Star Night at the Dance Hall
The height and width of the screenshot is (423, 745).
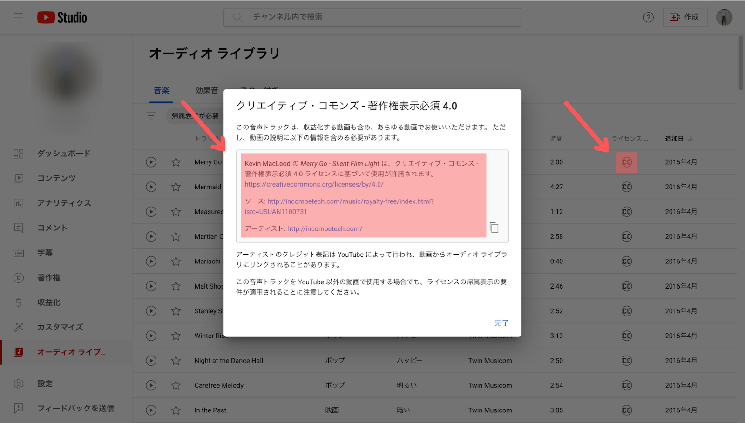[x=176, y=361]
